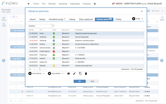Click the Nová aktivita button
The width and height of the screenshot is (166, 104).
pyautogui.click(x=35, y=74)
